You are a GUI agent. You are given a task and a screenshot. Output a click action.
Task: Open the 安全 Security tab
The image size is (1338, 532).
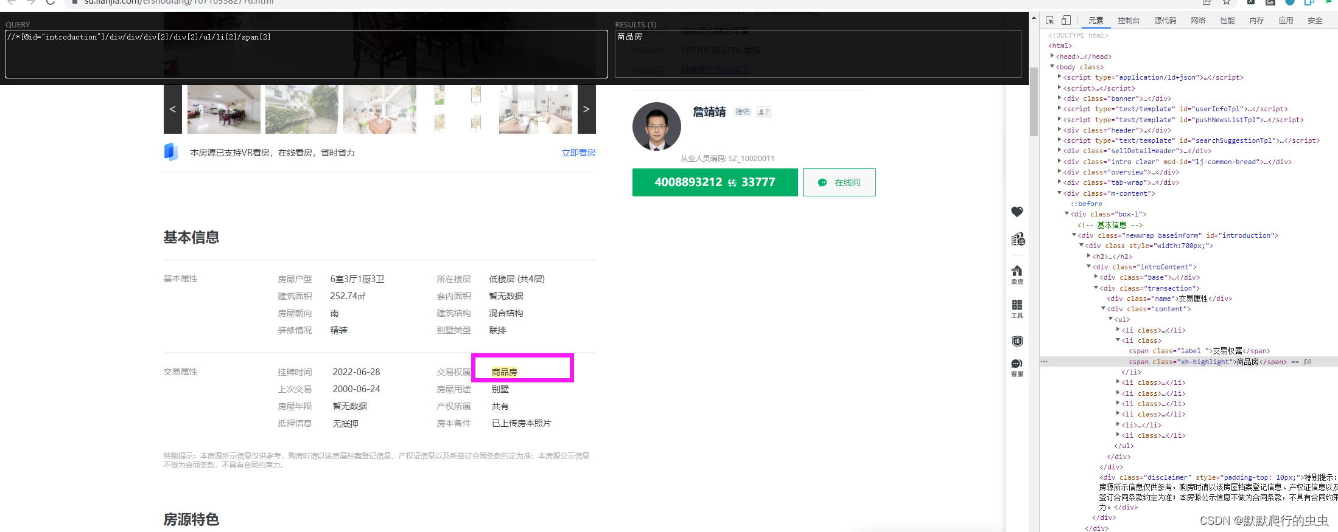1315,20
